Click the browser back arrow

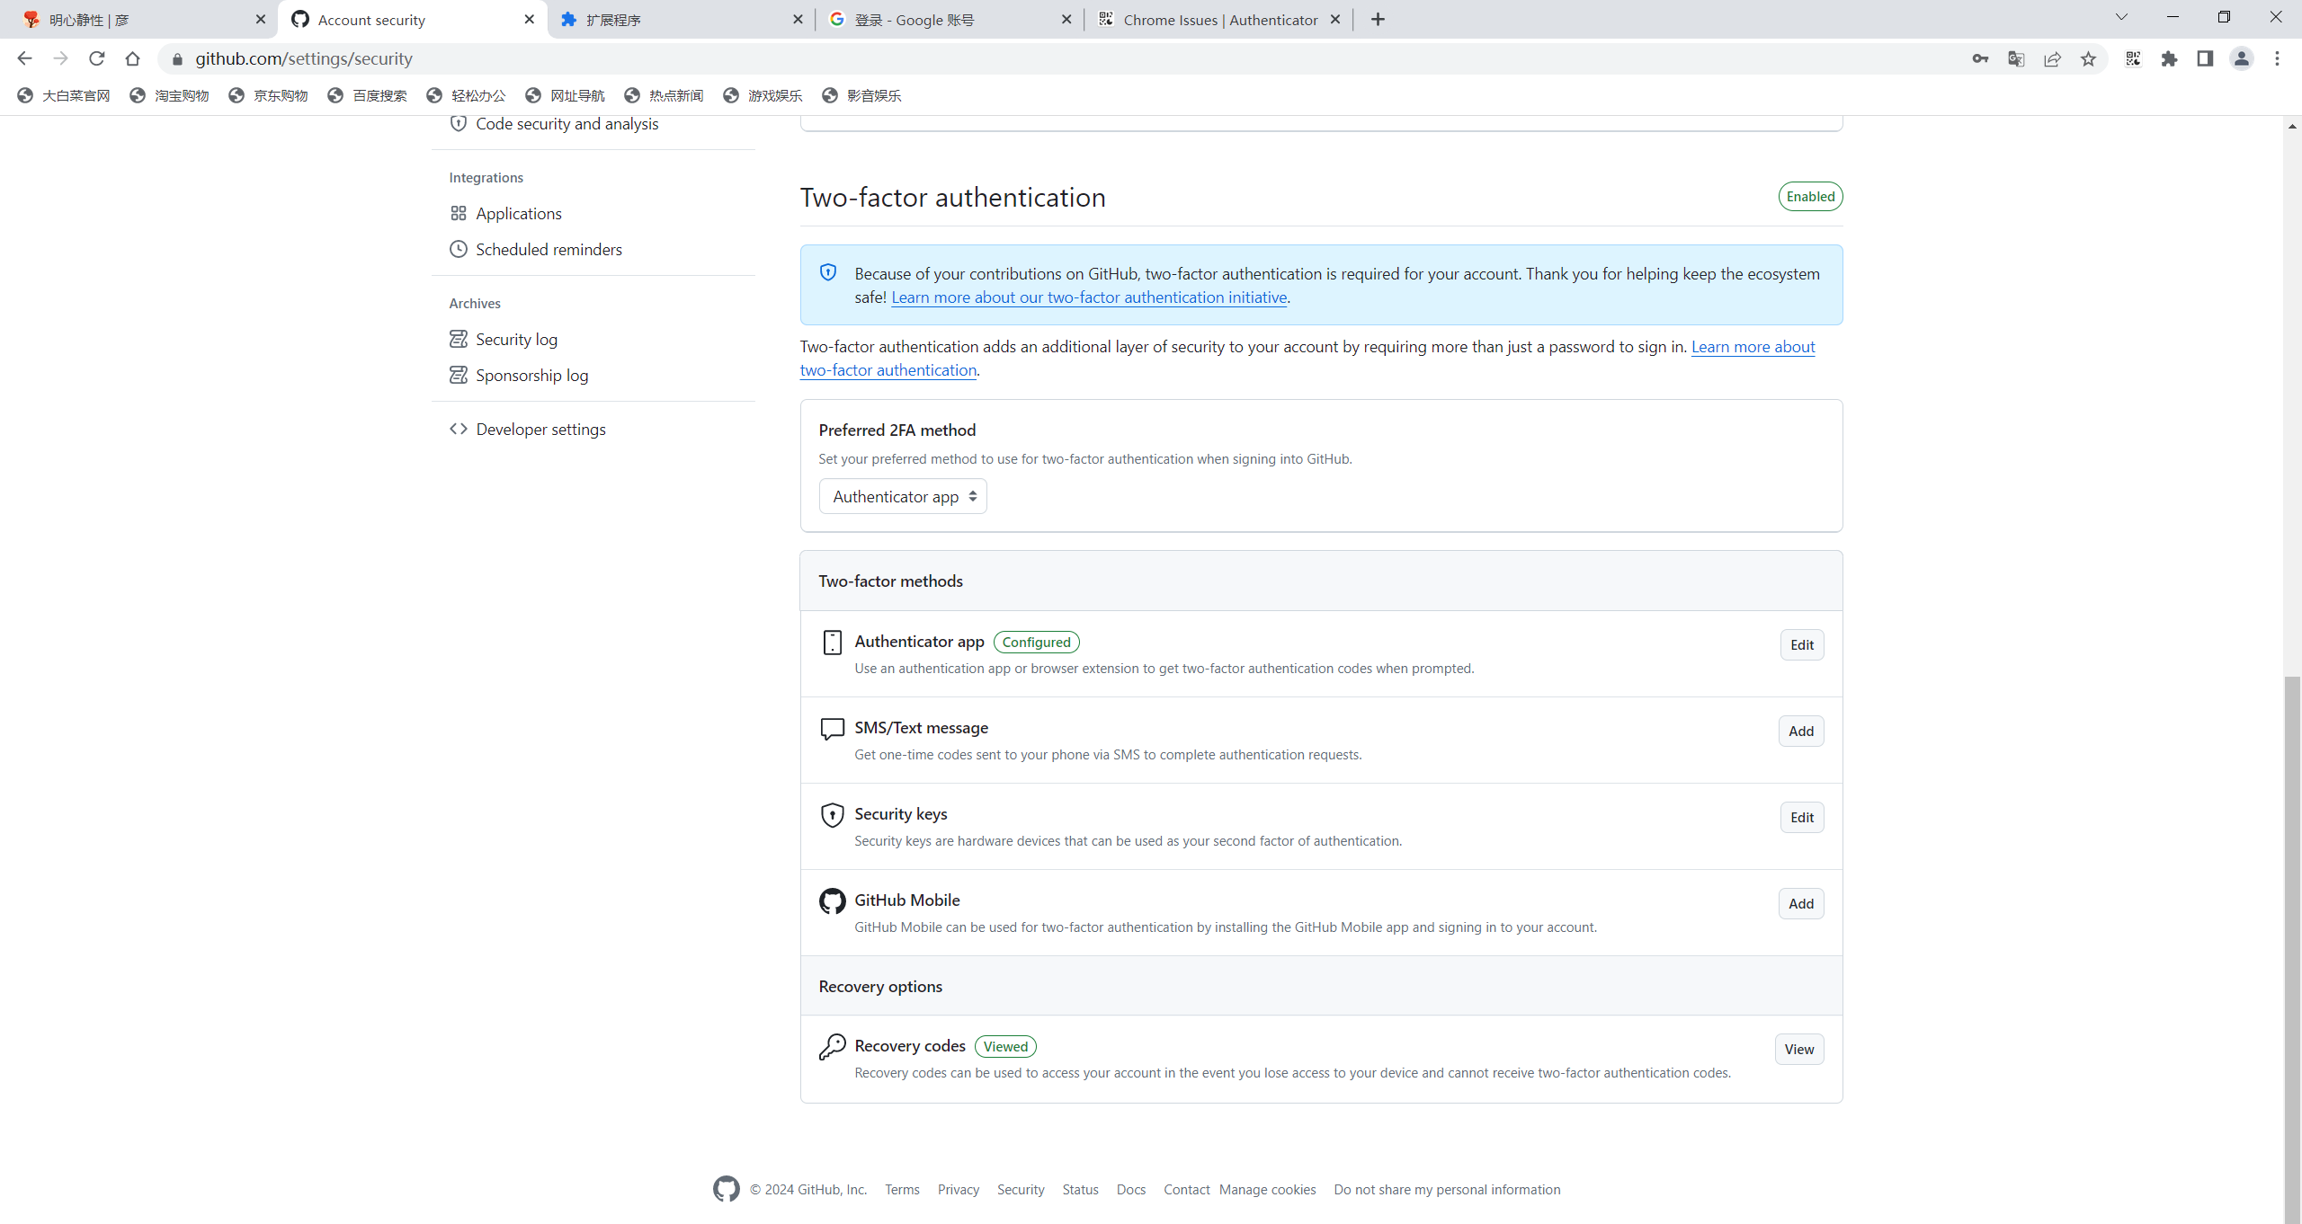click(24, 58)
